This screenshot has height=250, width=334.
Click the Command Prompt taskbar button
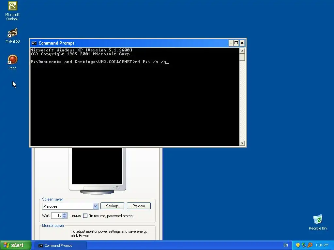[x=61, y=245]
